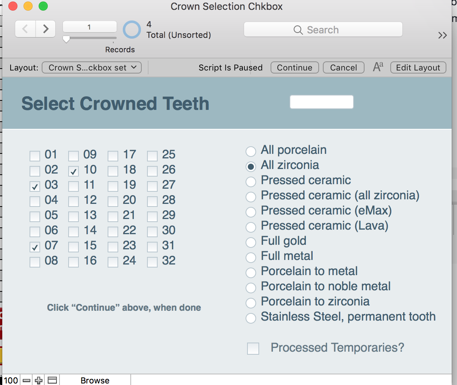Click the Continue script button
457x385 pixels.
pos(295,67)
